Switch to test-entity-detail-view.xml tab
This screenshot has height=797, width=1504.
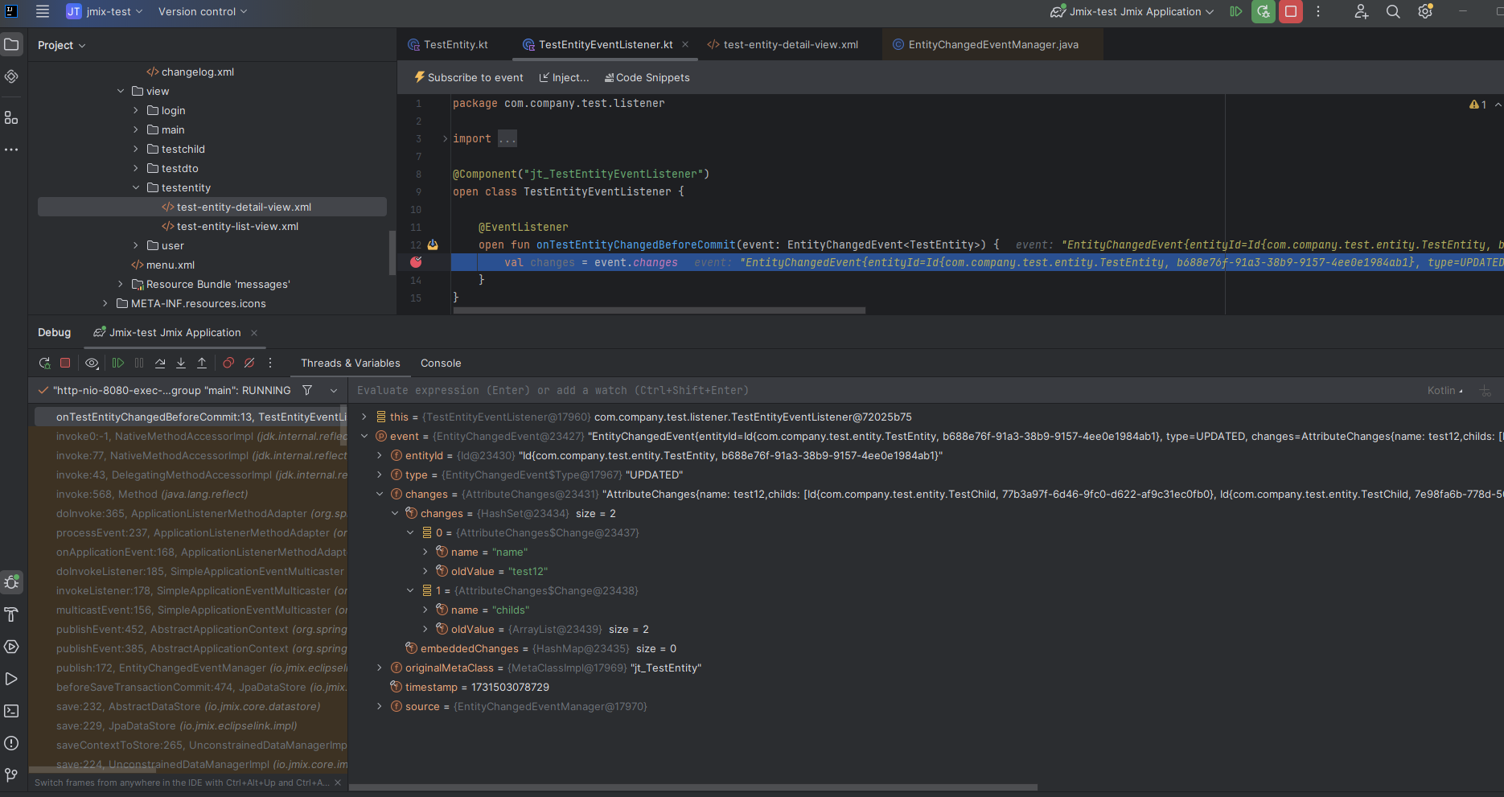pos(783,44)
